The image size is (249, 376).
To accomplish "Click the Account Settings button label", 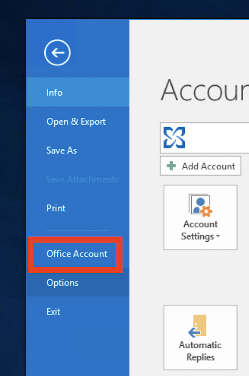I will 200,230.
